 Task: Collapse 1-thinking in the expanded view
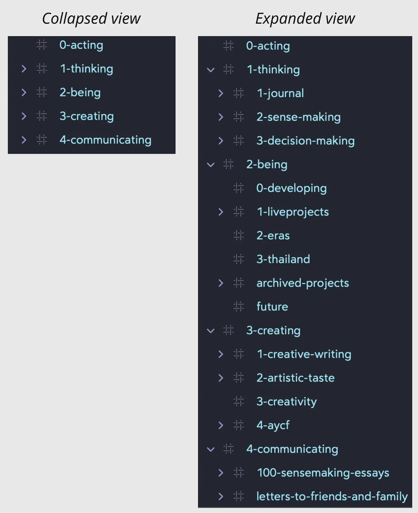pos(211,70)
